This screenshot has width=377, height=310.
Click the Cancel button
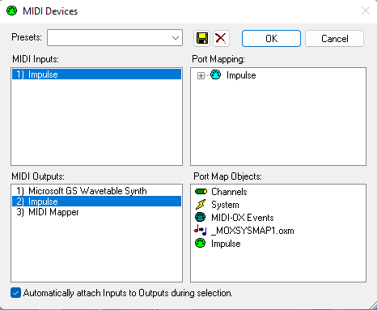[x=334, y=38]
